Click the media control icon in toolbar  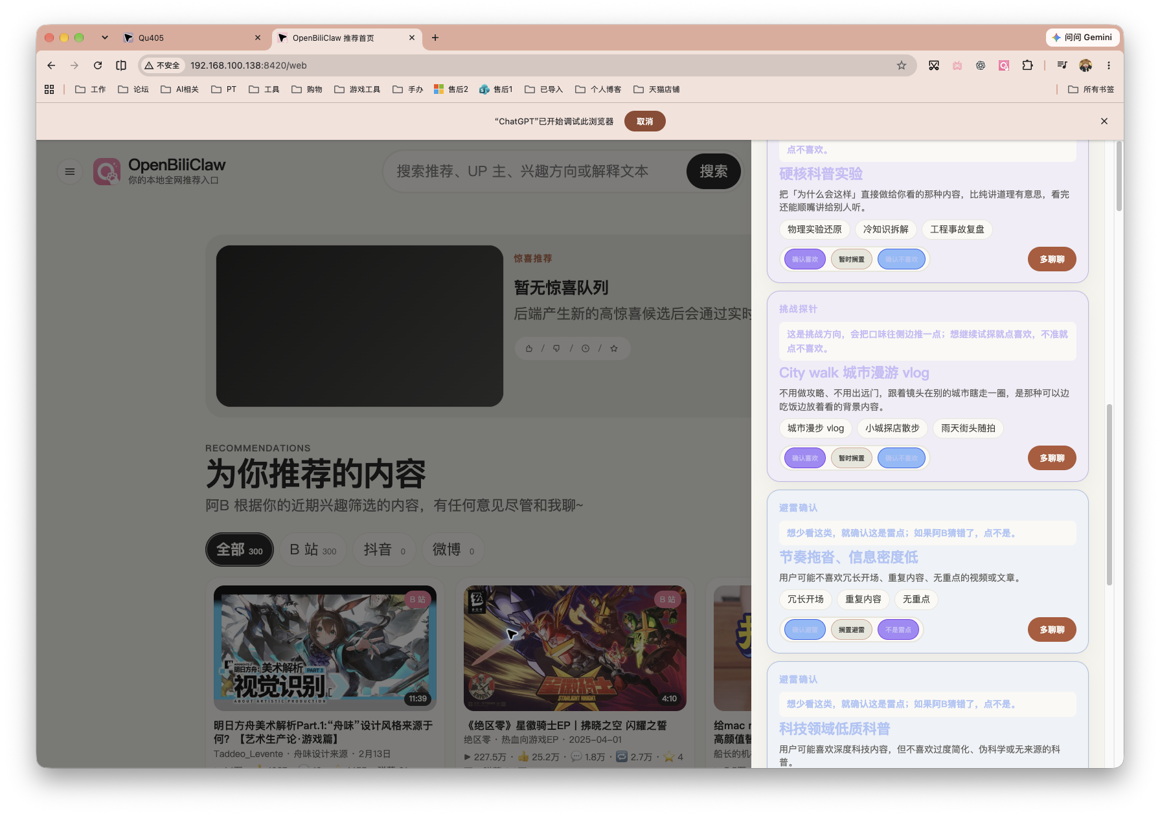1062,65
